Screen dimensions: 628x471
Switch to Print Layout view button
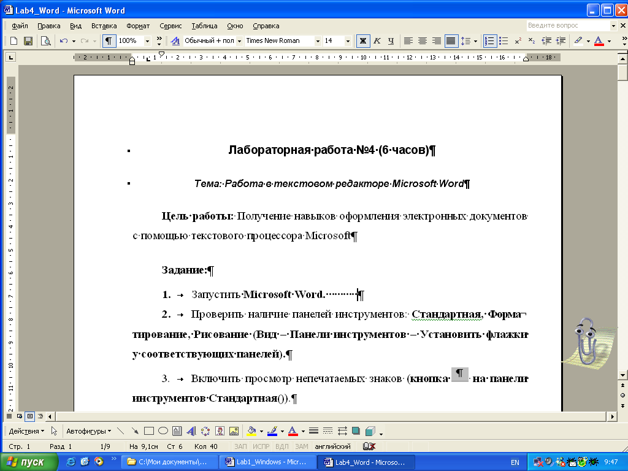[x=29, y=416]
